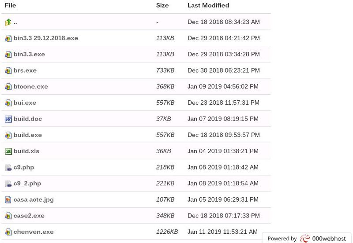This screenshot has width=353, height=243.
Task: Open the bin3.3 29.12.2018.exe file link
Action: click(x=45, y=38)
